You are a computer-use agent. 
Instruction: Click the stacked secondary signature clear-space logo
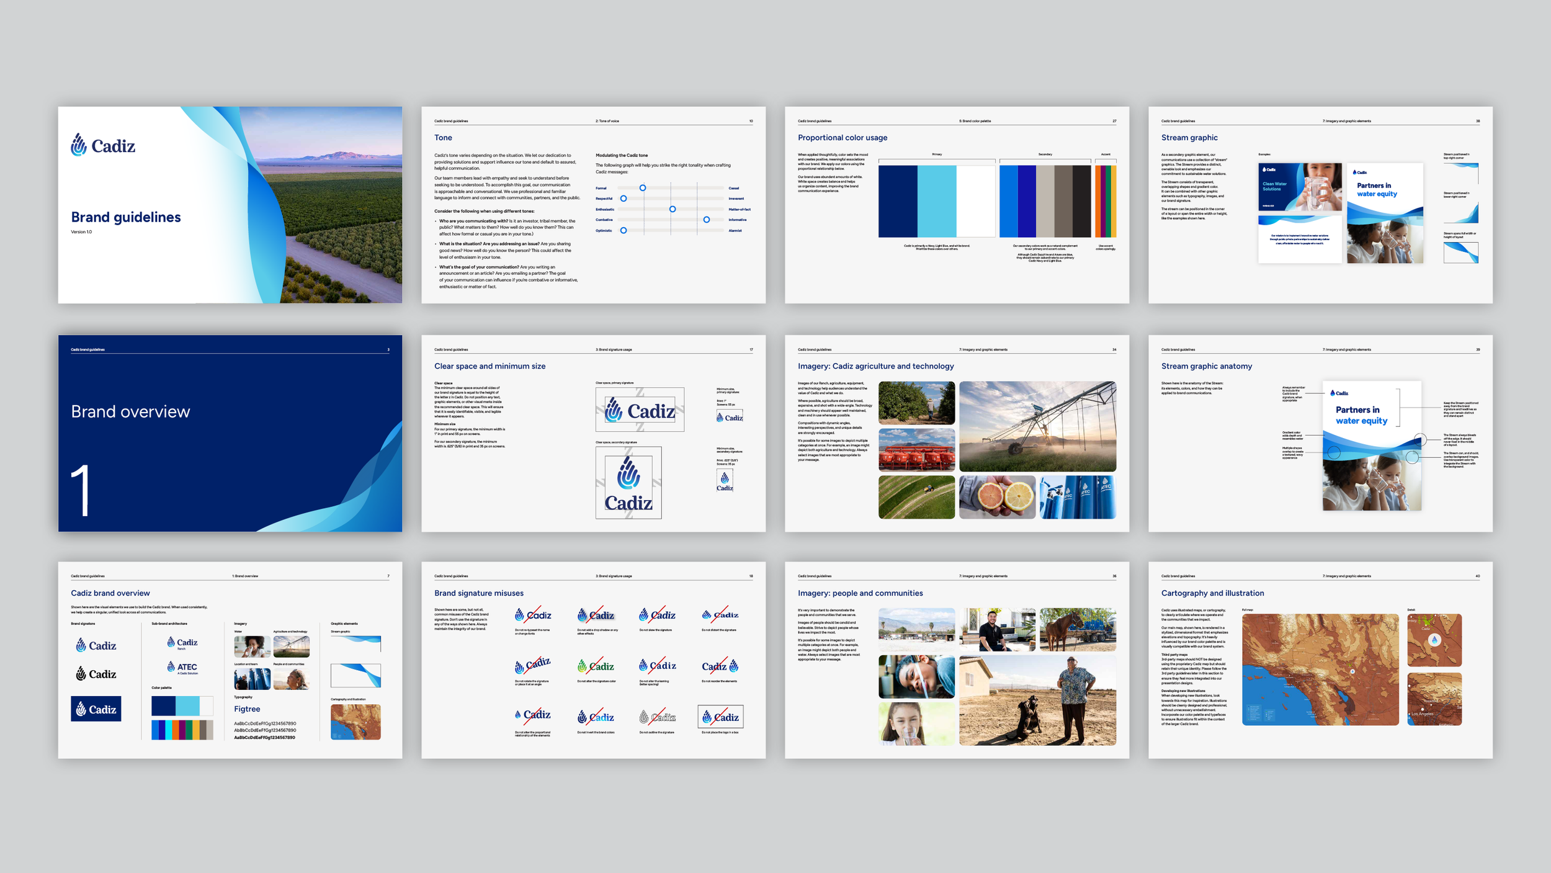628,483
